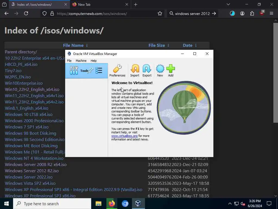Open the File menu in VirtualBox

[x=69, y=61]
